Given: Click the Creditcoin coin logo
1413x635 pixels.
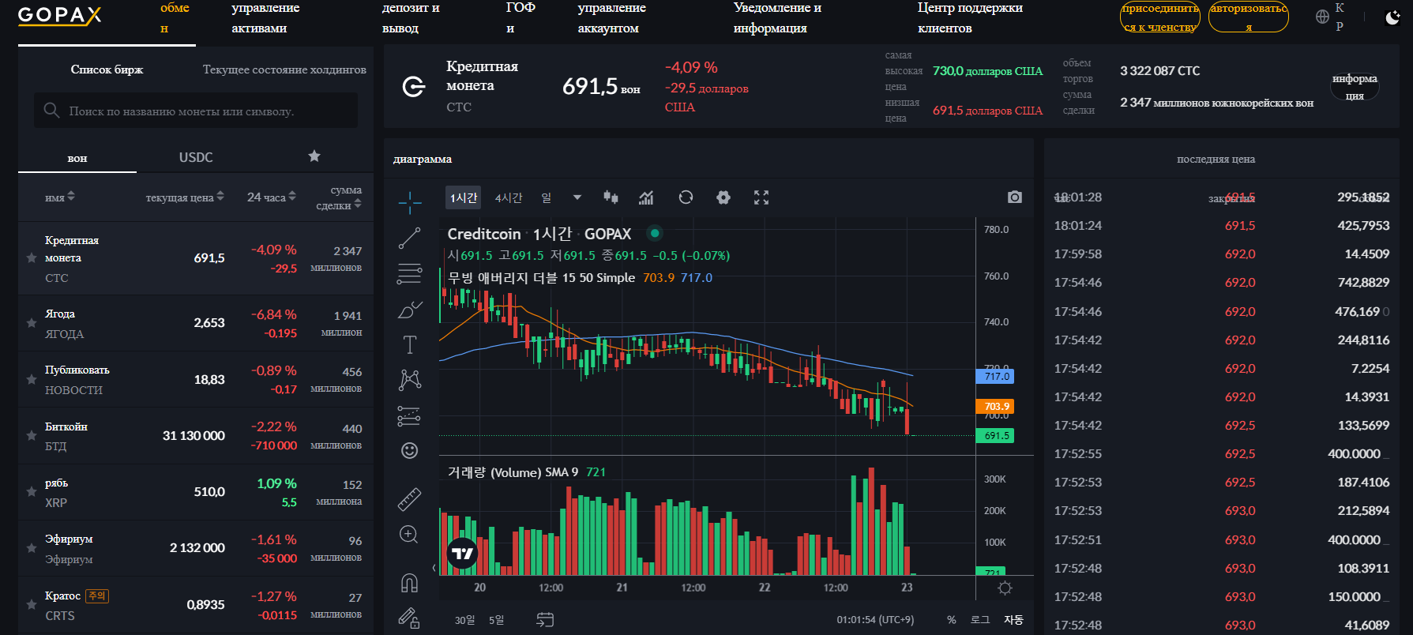Looking at the screenshot, I should pyautogui.click(x=414, y=87).
